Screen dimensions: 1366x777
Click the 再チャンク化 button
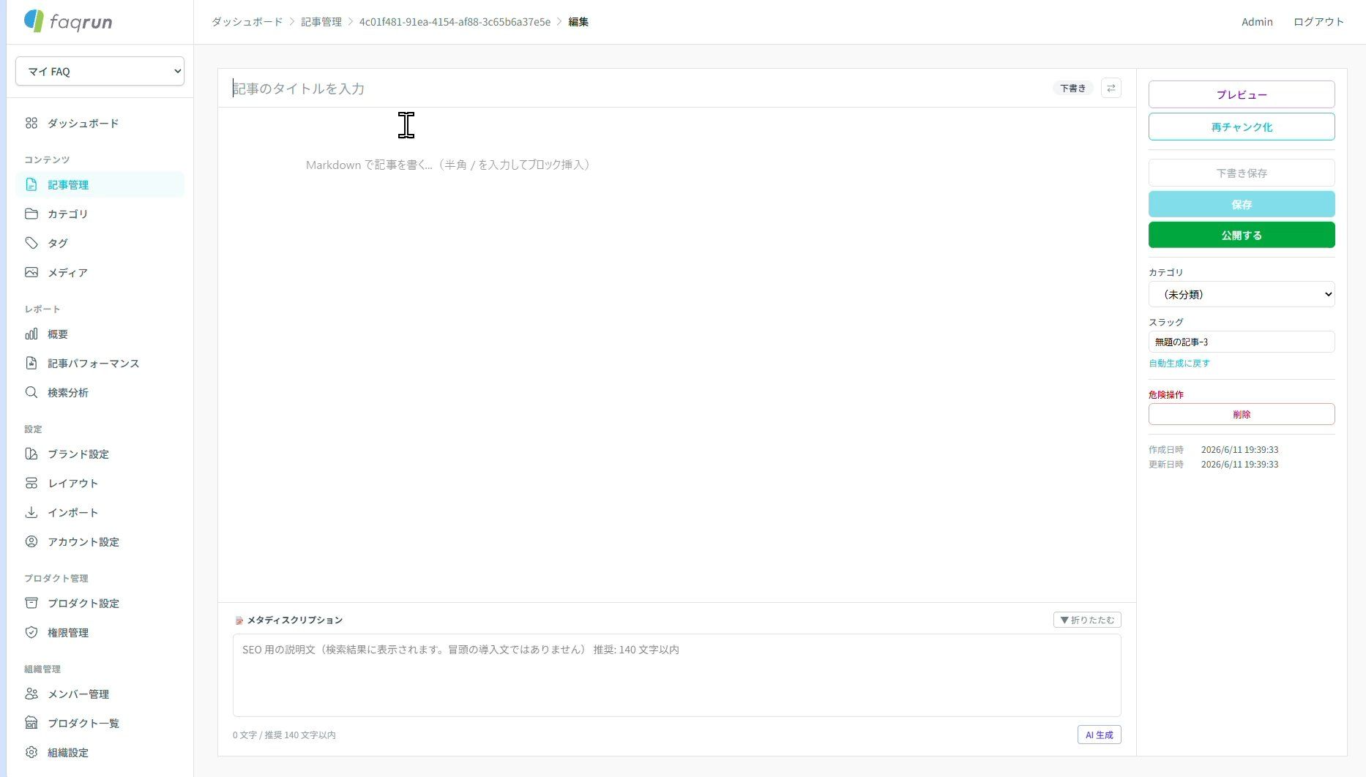1242,127
